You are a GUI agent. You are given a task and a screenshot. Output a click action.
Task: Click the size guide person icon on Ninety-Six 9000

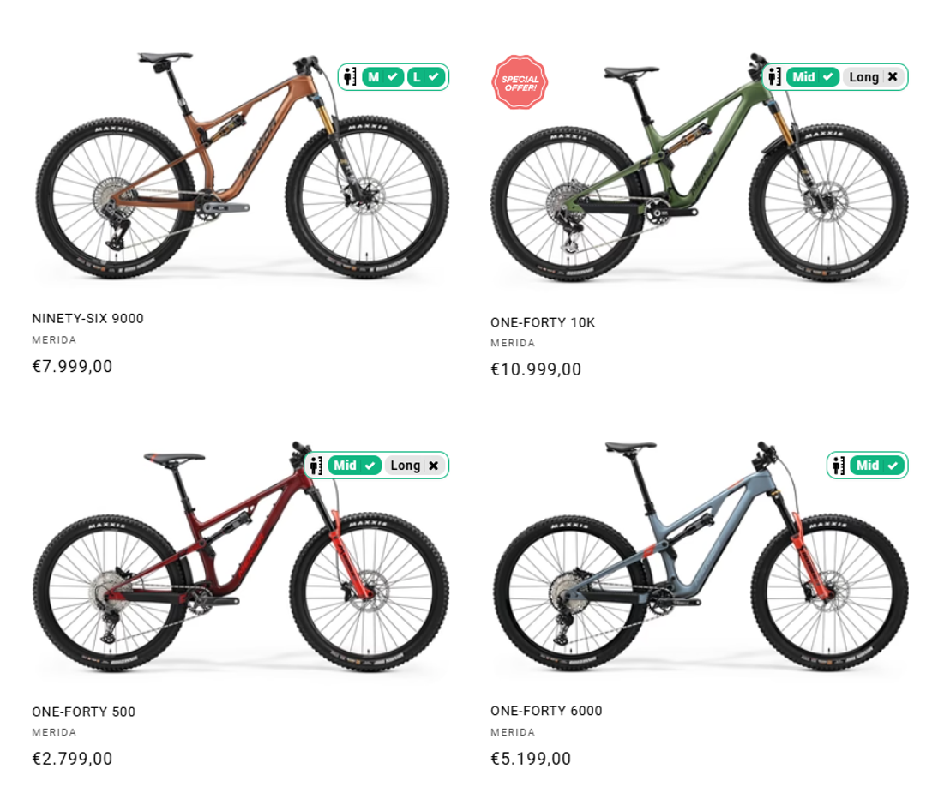point(350,77)
